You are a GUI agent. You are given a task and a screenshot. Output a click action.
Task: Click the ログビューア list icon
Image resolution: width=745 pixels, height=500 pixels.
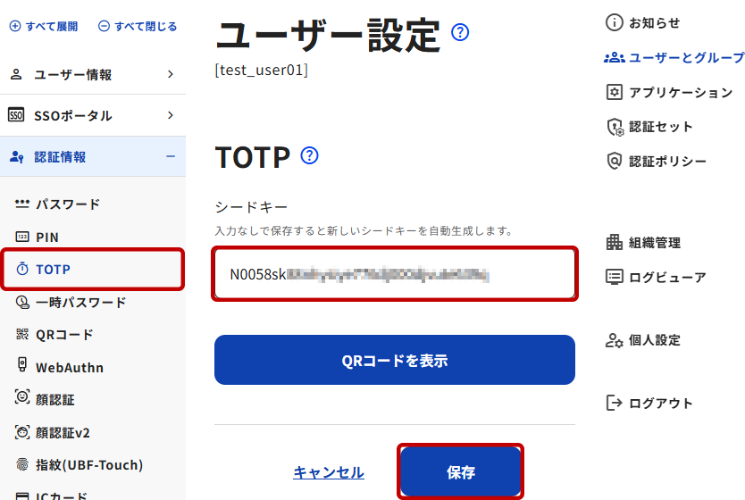(614, 277)
